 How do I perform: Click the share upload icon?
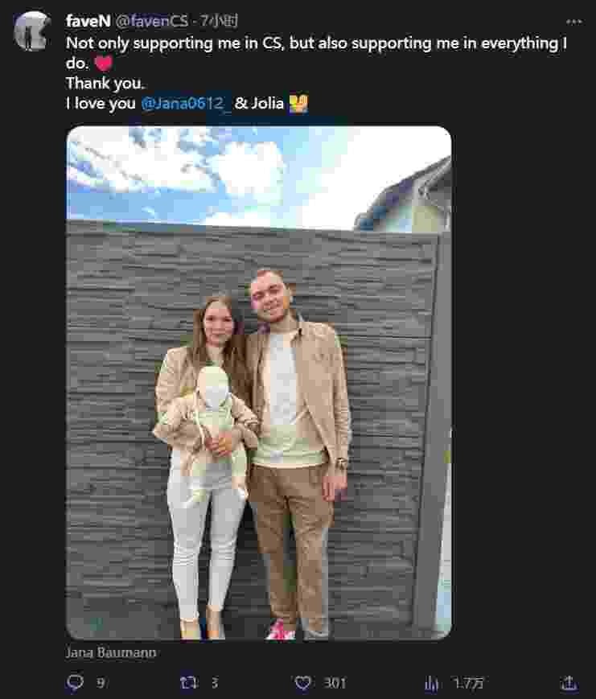tap(569, 682)
